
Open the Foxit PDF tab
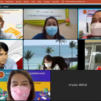tap(56, 2)
